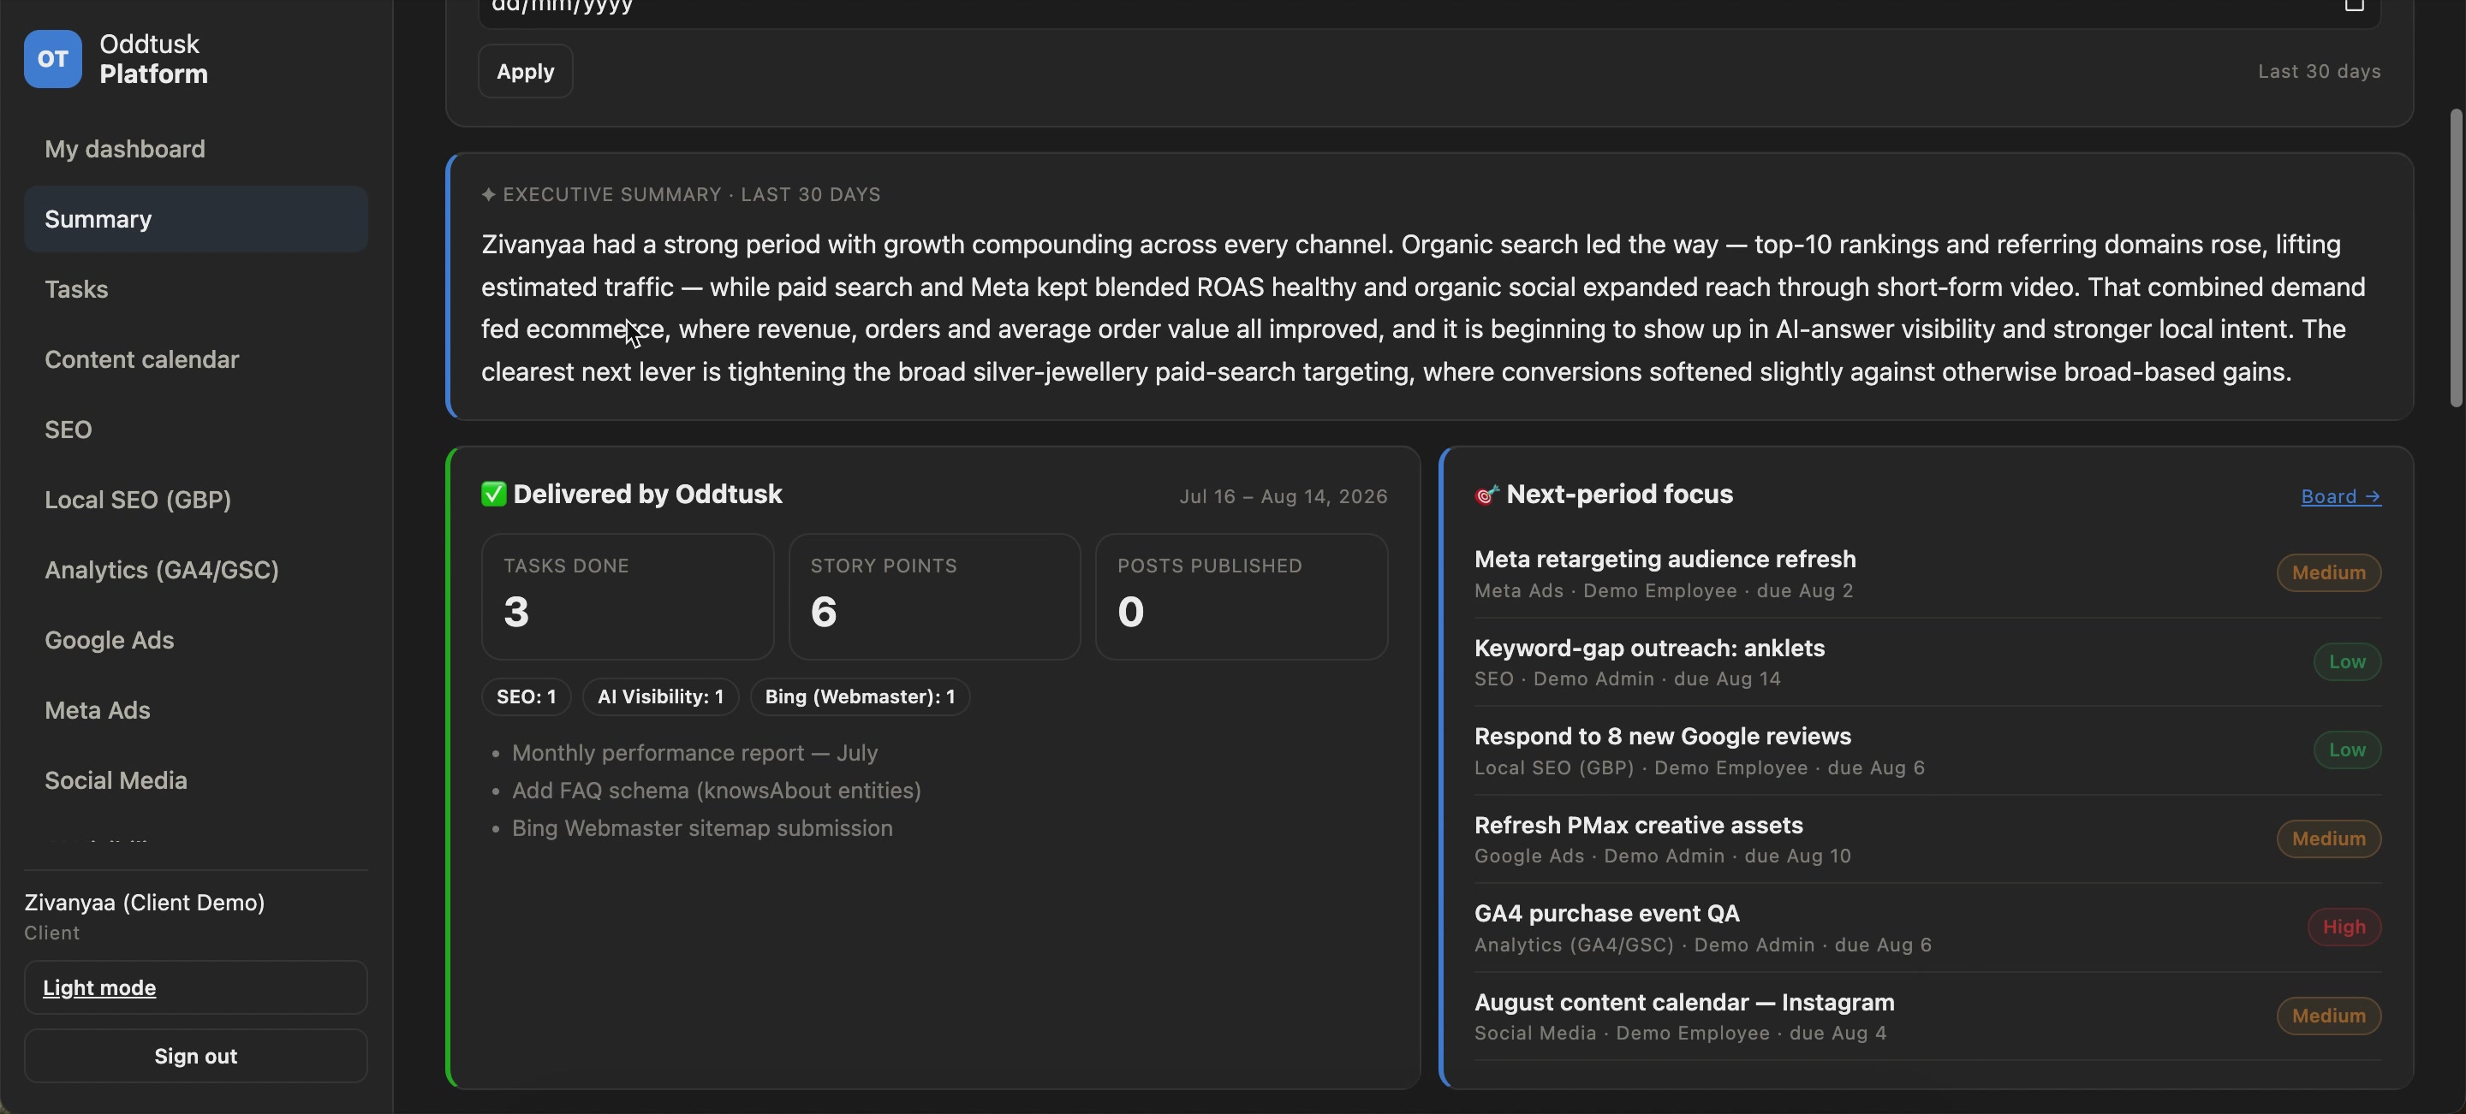Click the sparkle icon before Executive Summary
2466x1114 pixels.
[488, 194]
